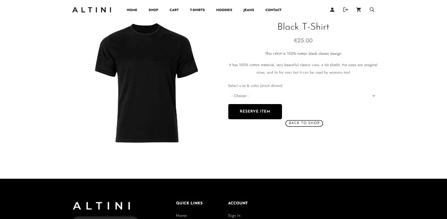Browse the Jeans category
This screenshot has height=219, width=447.
tap(248, 10)
